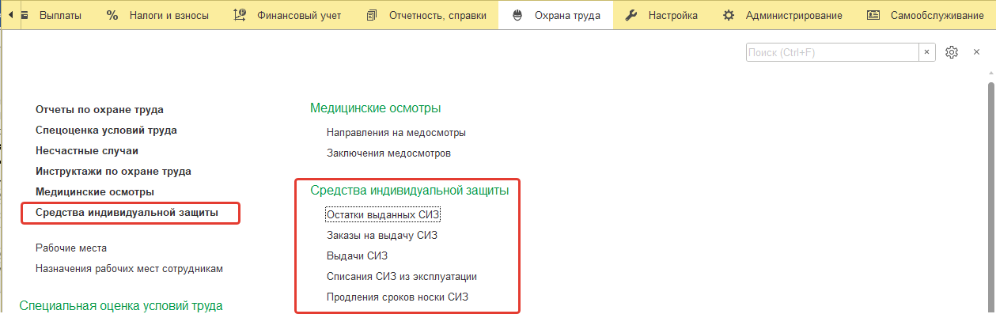The height and width of the screenshot is (314, 996).
Task: Open the Настройка section
Action: (672, 15)
